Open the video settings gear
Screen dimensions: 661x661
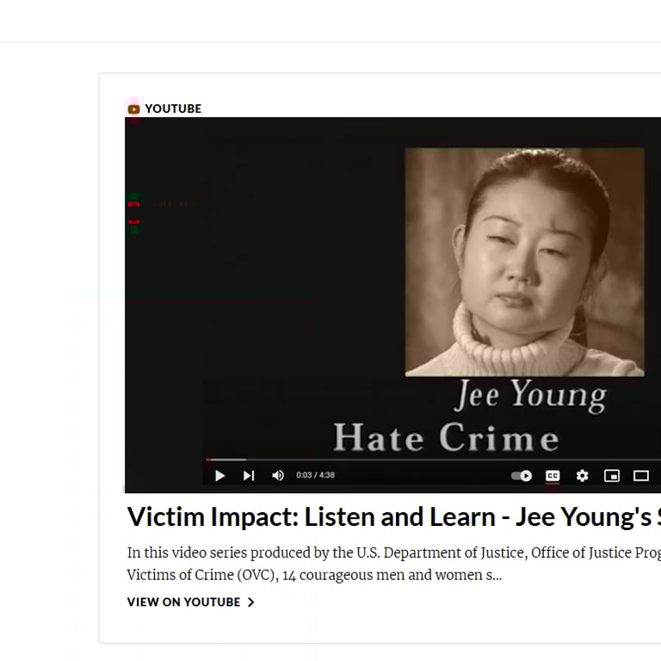click(x=582, y=476)
